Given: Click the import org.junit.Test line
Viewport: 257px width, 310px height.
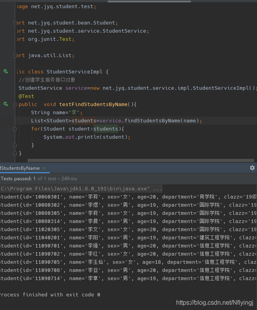Looking at the screenshot, I should pos(45,39).
